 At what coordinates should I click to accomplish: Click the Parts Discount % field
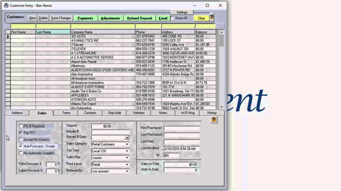click(x=52, y=164)
